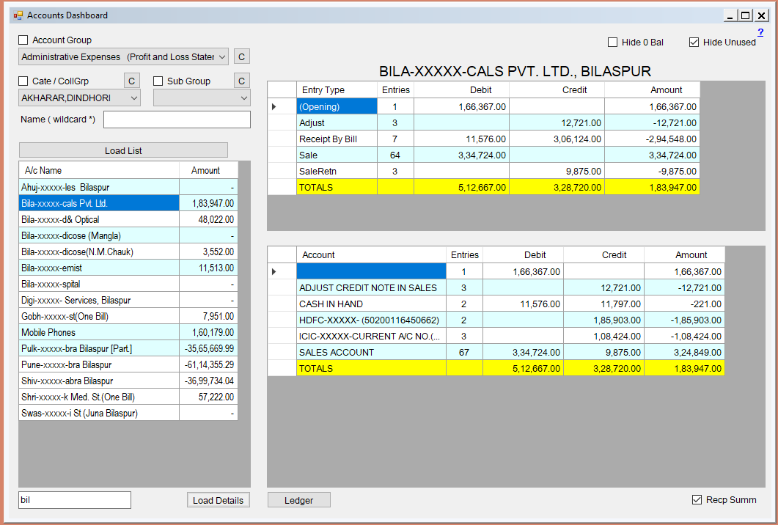Select the Shri-xxxxx-k Med. St.(One Bill) account
This screenshot has height=525, width=778.
point(128,397)
